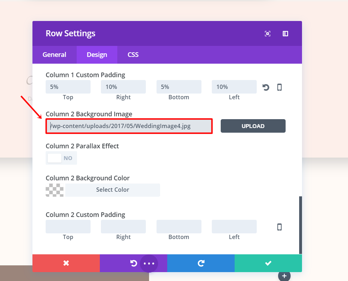Screen dimensions: 348x281
Task: Switch to the General tab
Action: coord(54,55)
